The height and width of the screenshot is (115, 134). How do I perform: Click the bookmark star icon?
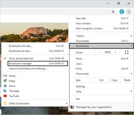pyautogui.click(x=113, y=12)
